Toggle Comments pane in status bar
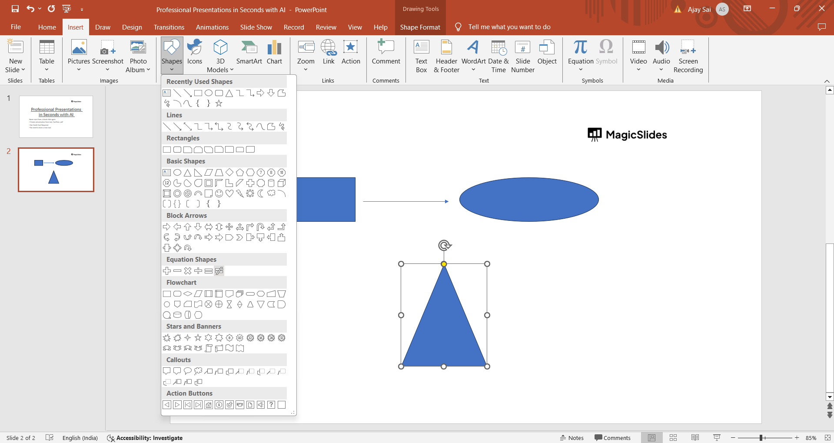 (612, 438)
